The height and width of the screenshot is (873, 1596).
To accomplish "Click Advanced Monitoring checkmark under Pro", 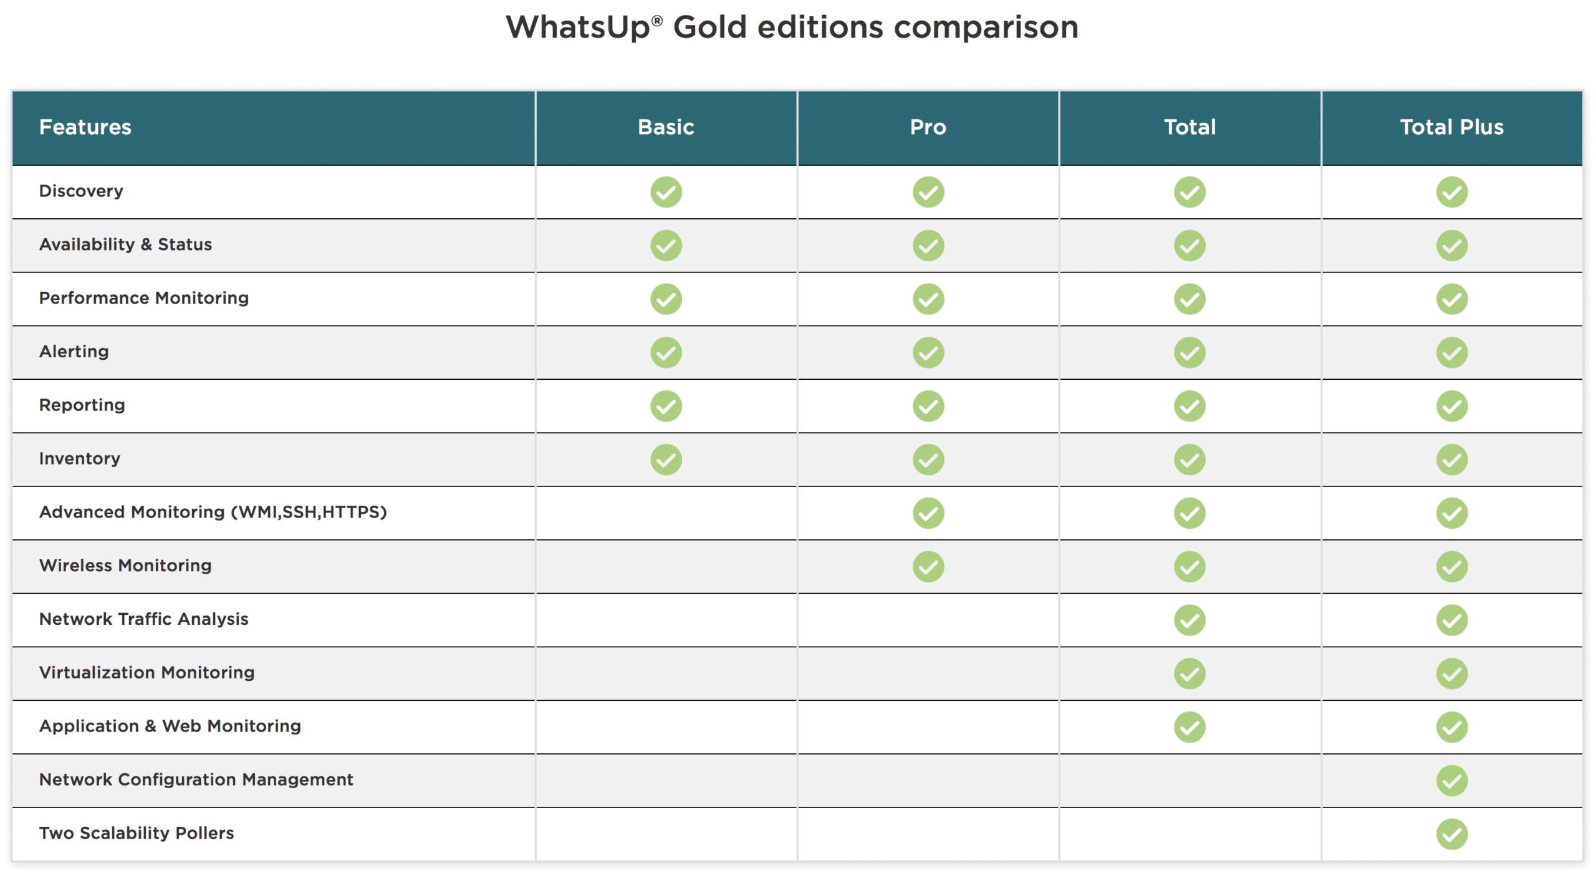I will pyautogui.click(x=928, y=513).
